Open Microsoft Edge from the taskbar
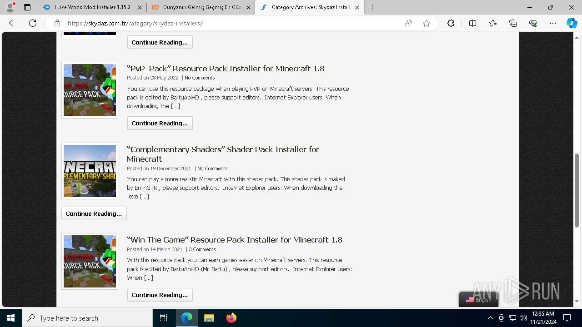The width and height of the screenshot is (582, 327). pyautogui.click(x=187, y=318)
